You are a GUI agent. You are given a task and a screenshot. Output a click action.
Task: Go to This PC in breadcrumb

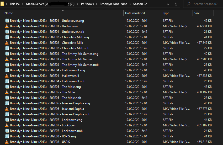click(x=15, y=4)
